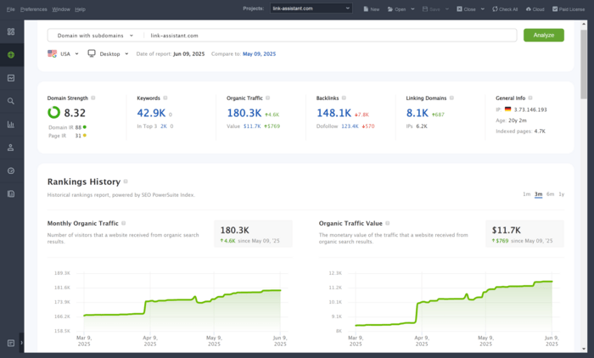Select the green globe domain analysis icon
Viewport: 594px width, 358px height.
coord(11,54)
